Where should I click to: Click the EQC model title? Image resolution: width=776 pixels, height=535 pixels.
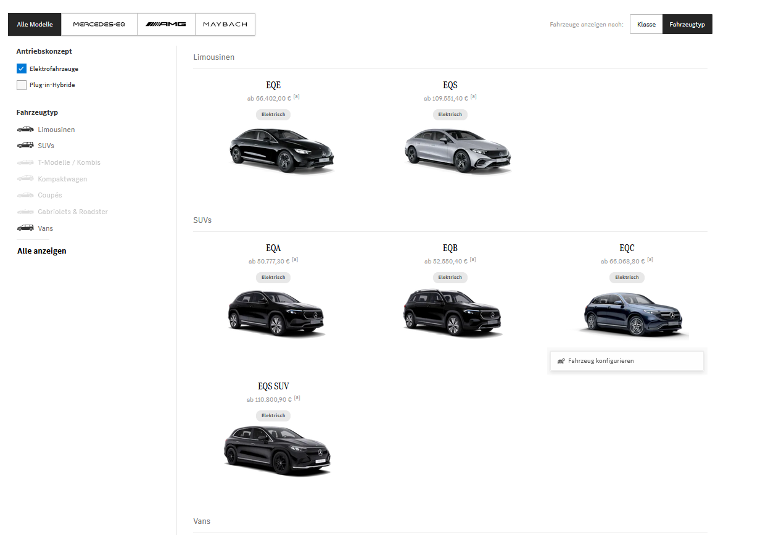pos(627,248)
